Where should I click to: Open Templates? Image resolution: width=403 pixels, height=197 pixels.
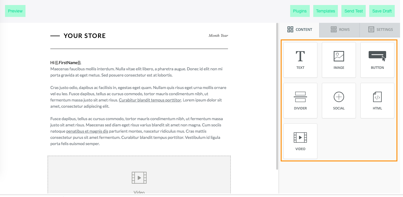tap(325, 11)
